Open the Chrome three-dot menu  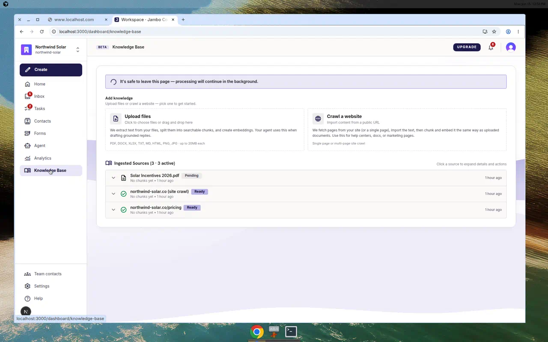[518, 32]
